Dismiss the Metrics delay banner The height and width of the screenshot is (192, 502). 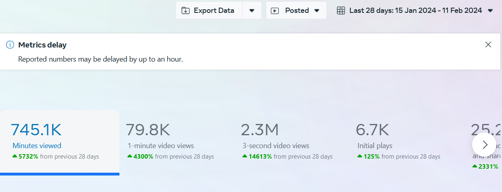488,45
